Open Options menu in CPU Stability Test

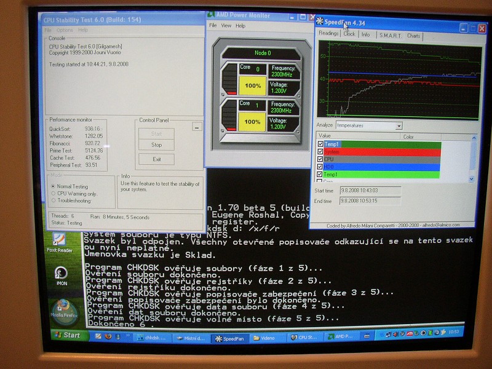click(x=65, y=30)
